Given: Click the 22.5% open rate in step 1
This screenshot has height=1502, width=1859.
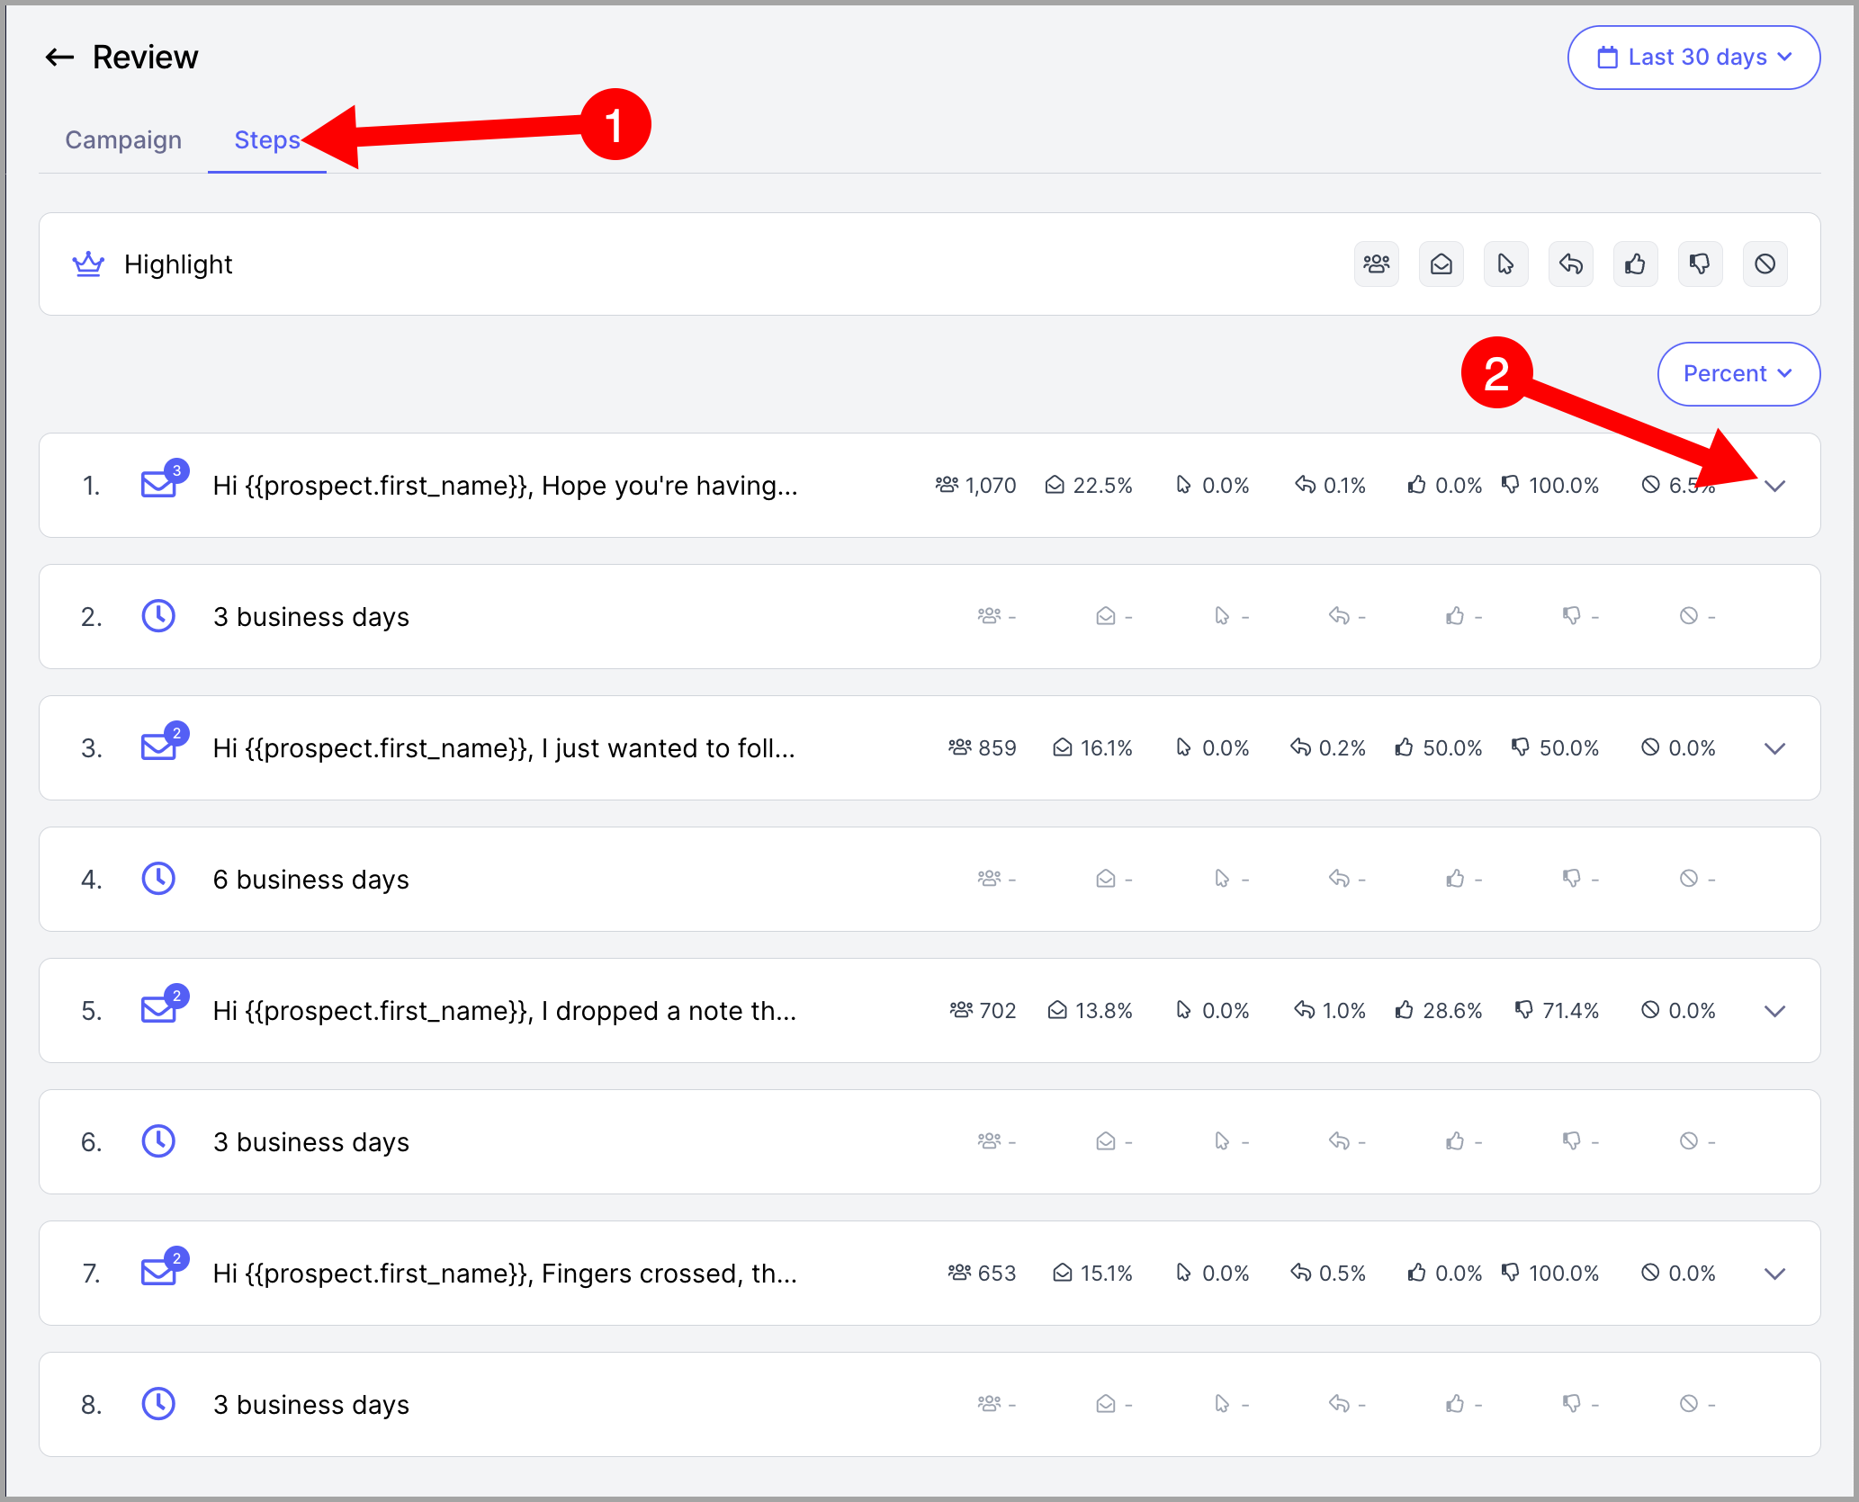Looking at the screenshot, I should tap(1089, 486).
